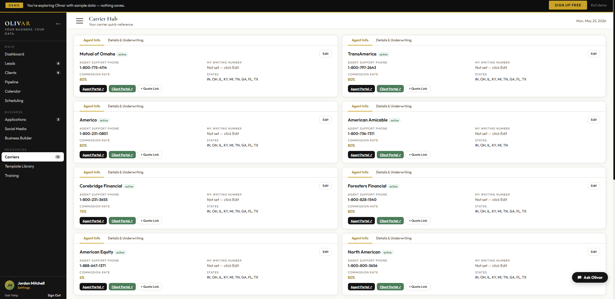
Task: Edit the Corebridge Financial carrier
Action: coord(325,186)
